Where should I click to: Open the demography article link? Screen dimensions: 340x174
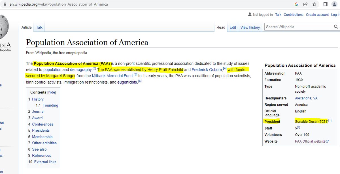(x=81, y=69)
